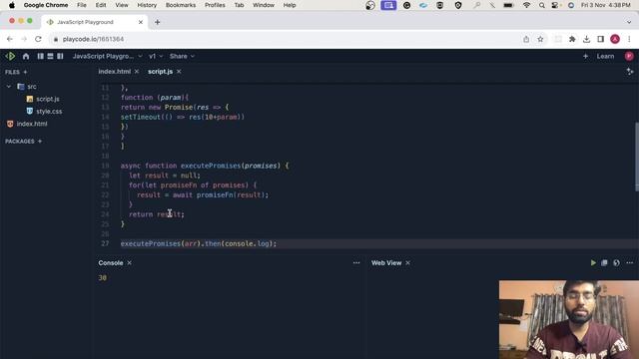Add a new file with FILES plus
This screenshot has height=359, width=639.
(25, 72)
